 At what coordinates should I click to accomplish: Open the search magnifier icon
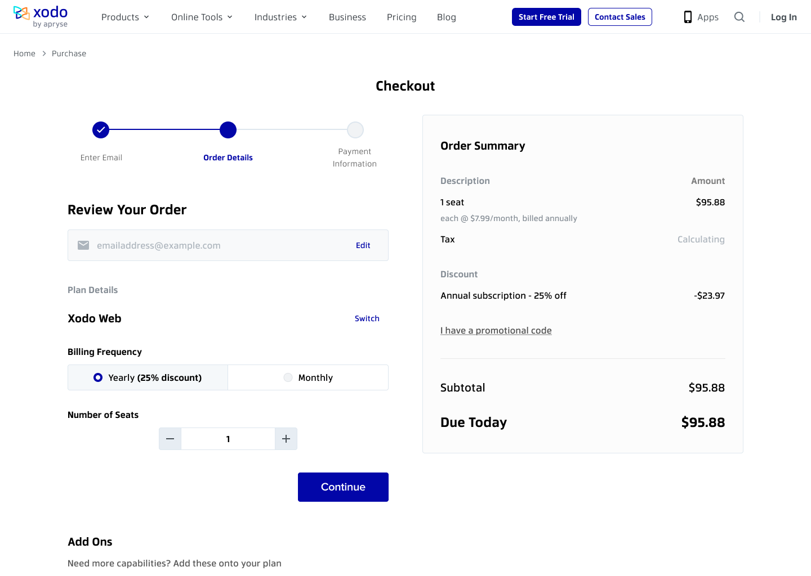(739, 17)
